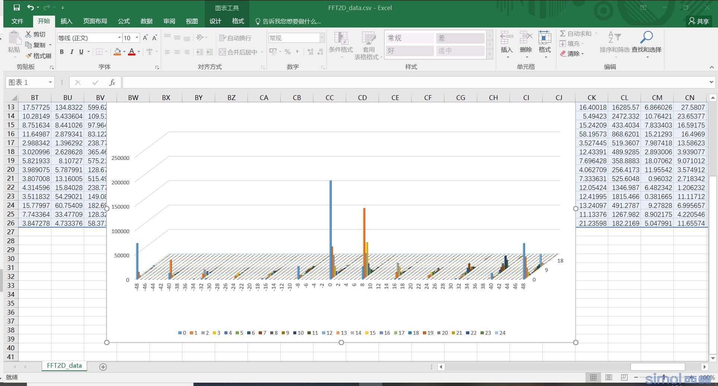Undo the last action
The image size is (718, 386).
(31, 7)
